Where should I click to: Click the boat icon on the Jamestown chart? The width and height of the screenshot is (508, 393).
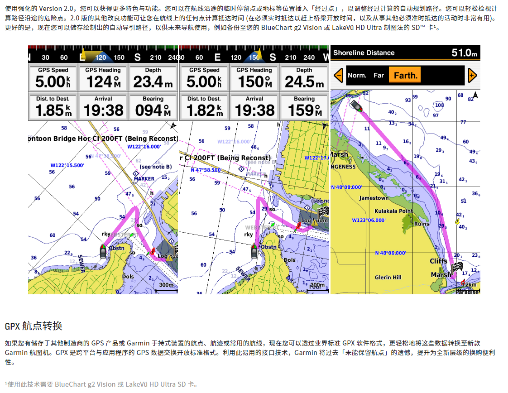point(356,105)
